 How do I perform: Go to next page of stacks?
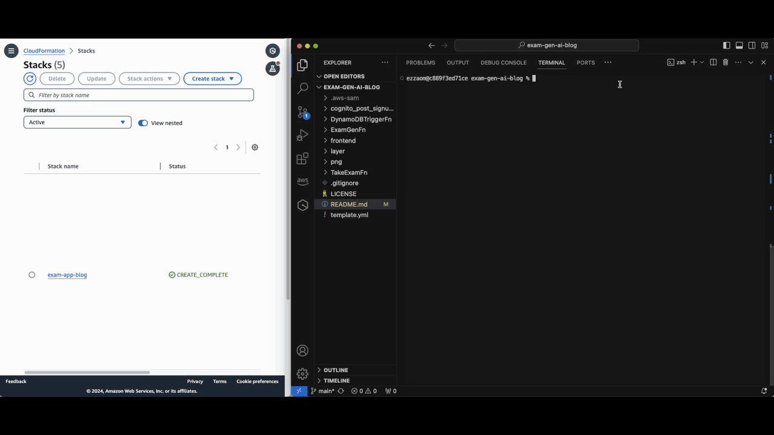point(238,147)
